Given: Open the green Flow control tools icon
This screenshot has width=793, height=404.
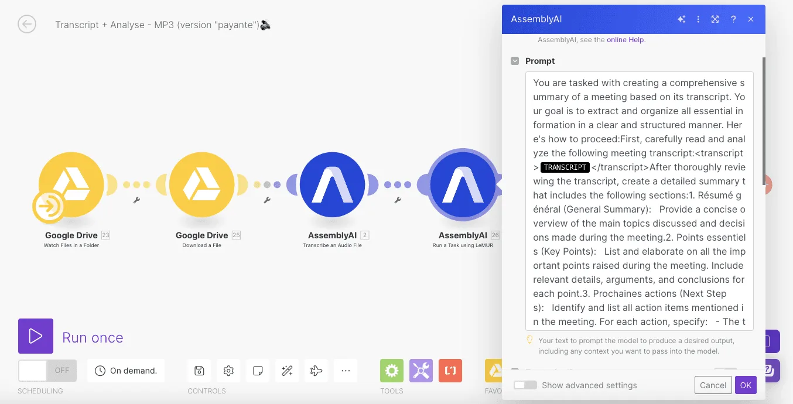Looking at the screenshot, I should [x=392, y=371].
